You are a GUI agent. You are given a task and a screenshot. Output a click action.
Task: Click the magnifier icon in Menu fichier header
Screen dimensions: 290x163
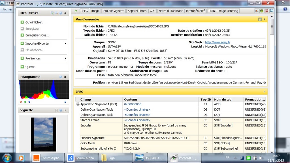point(57,13)
